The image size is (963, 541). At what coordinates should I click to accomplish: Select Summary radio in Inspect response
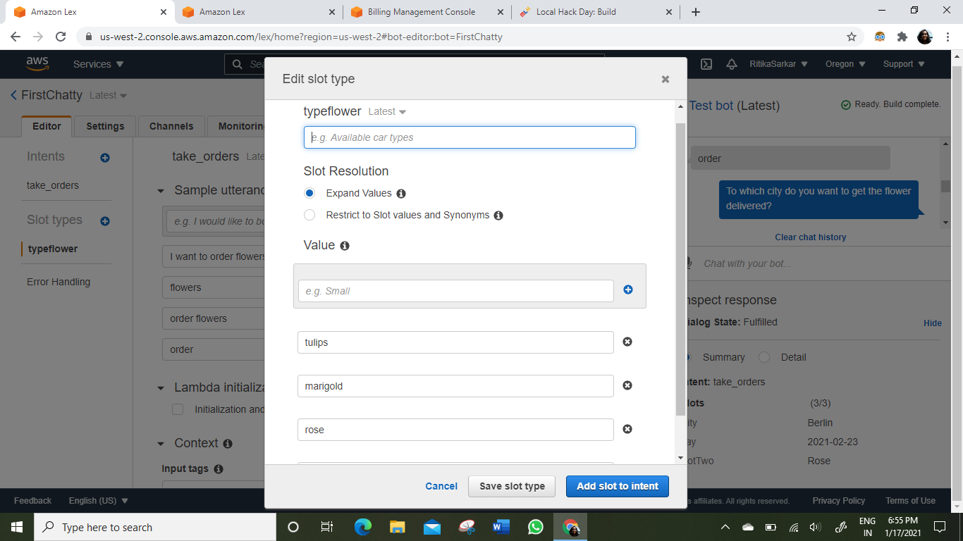tap(687, 357)
